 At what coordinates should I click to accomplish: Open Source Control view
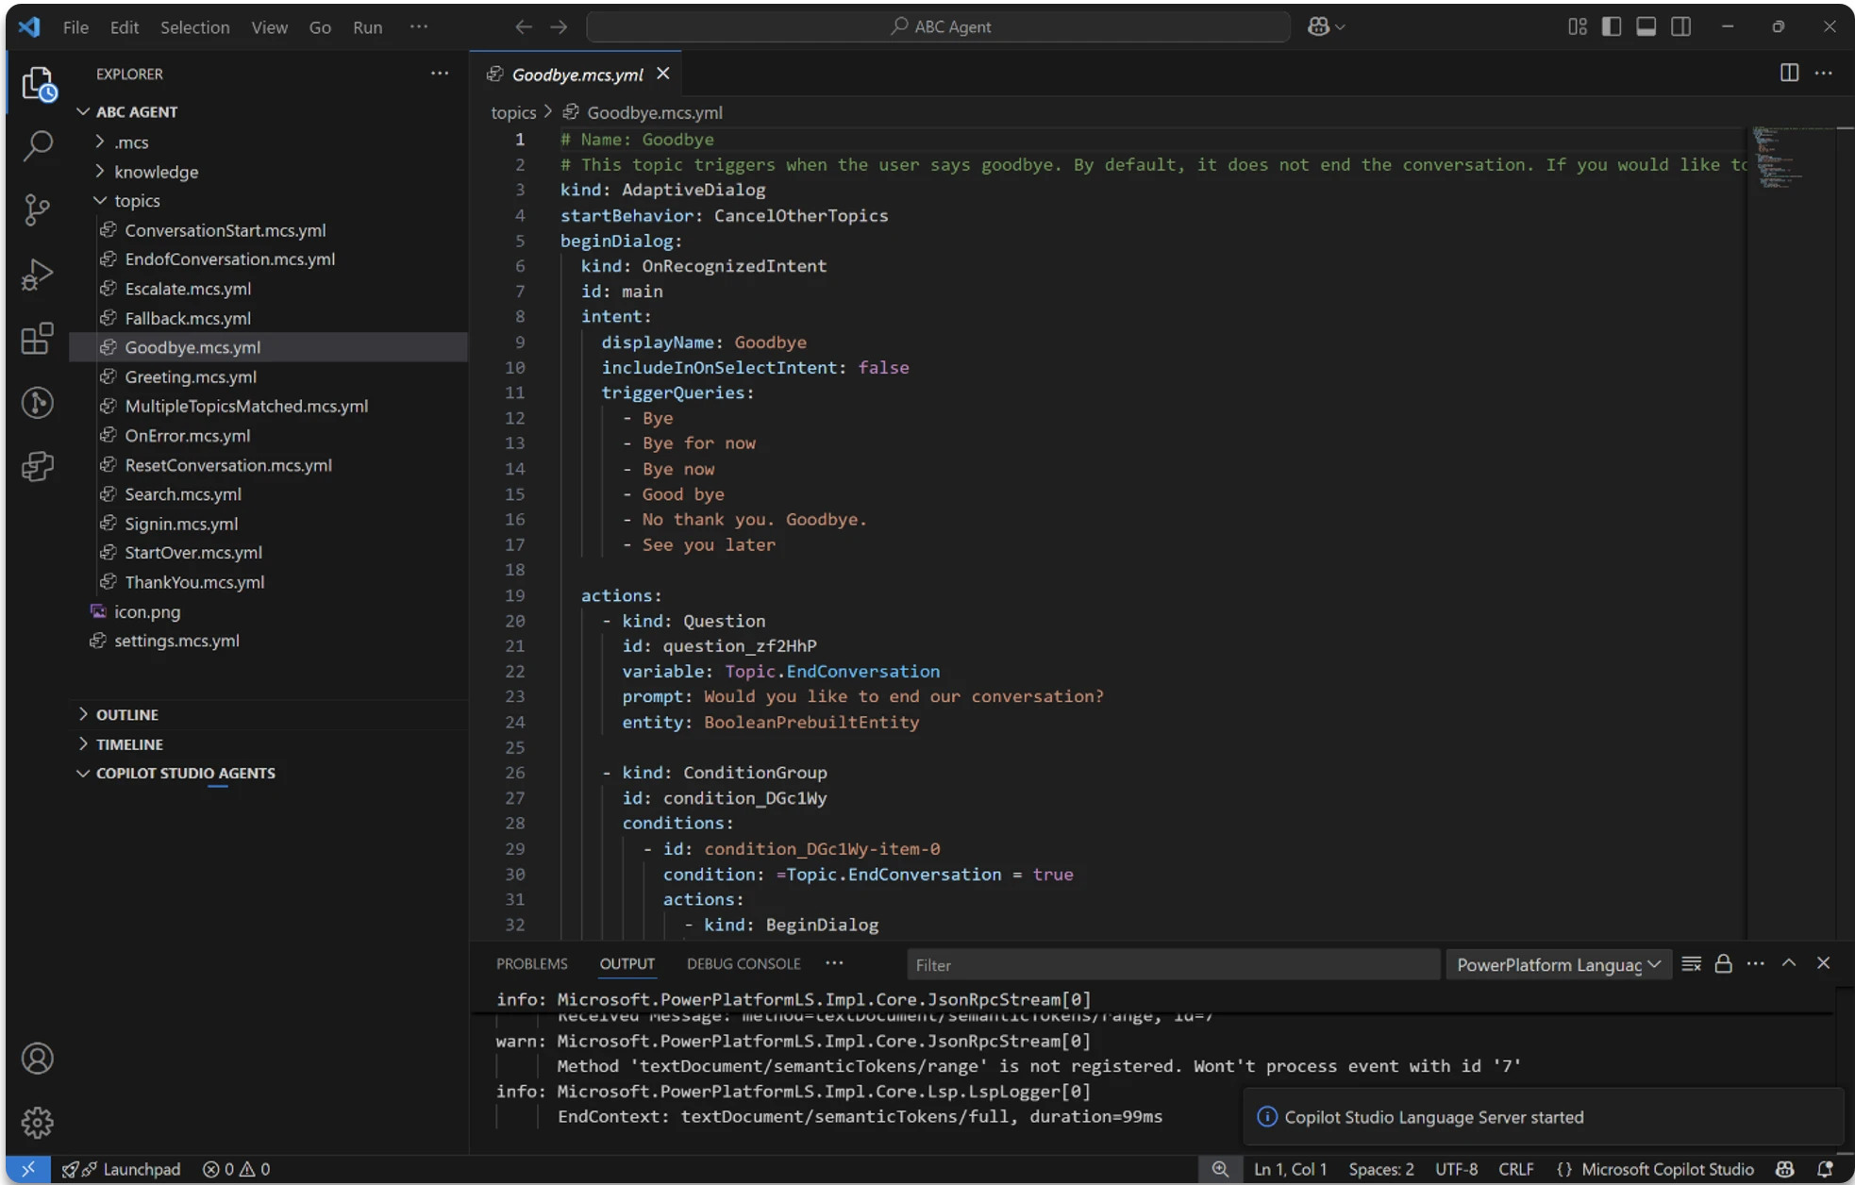tap(38, 209)
